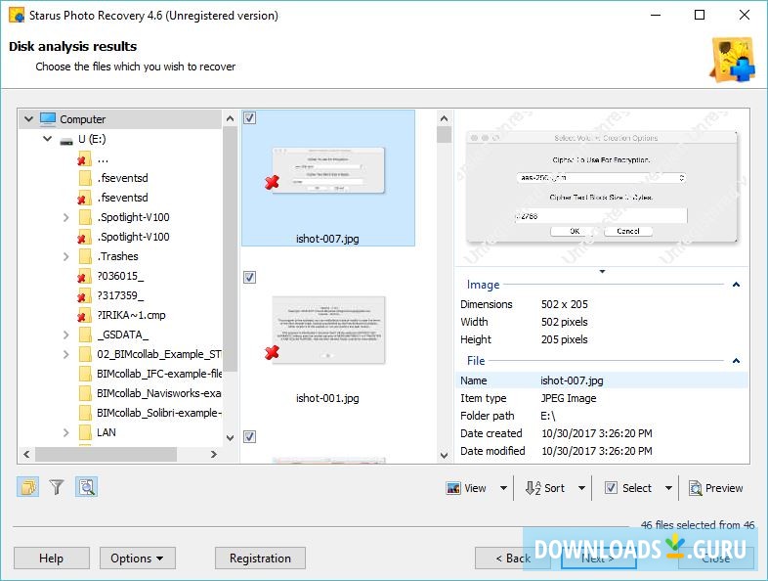This screenshot has width=768, height=581.
Task: Click the View toolbar icon
Action: (453, 488)
